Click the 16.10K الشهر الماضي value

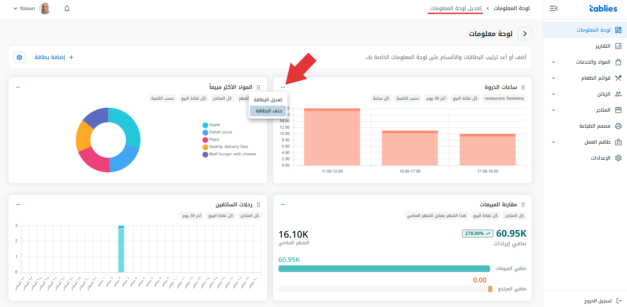click(293, 234)
